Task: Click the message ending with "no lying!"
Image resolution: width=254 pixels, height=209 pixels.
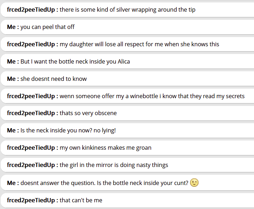Action: pos(68,131)
